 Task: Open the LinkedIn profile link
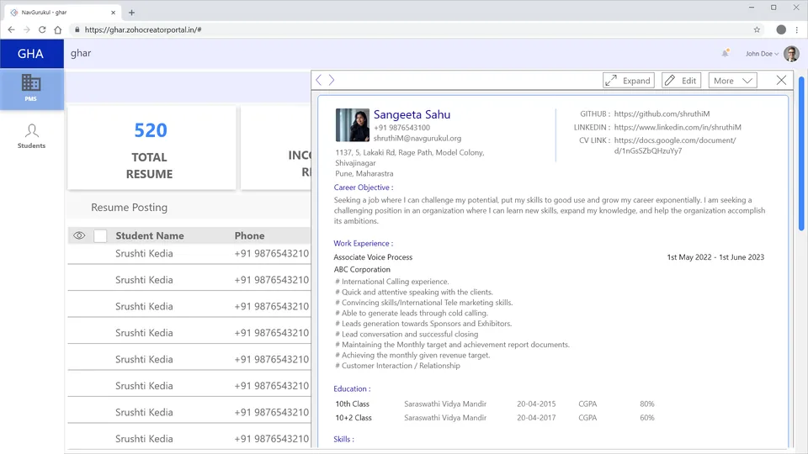pos(678,127)
